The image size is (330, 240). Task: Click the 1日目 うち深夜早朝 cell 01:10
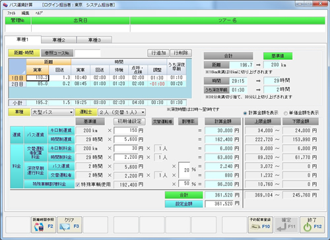[x=176, y=78]
